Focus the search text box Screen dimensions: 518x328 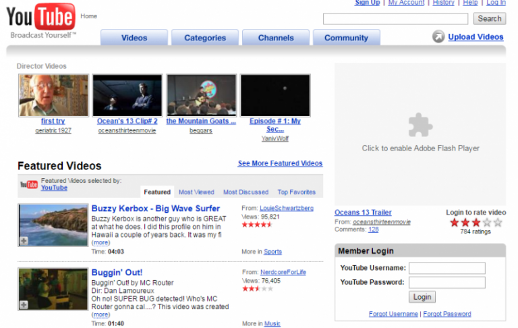(395, 19)
